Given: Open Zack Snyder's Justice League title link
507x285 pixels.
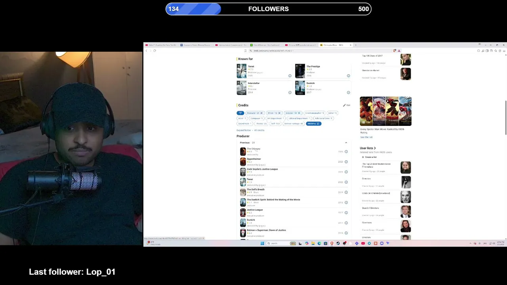Looking at the screenshot, I should pyautogui.click(x=262, y=169).
